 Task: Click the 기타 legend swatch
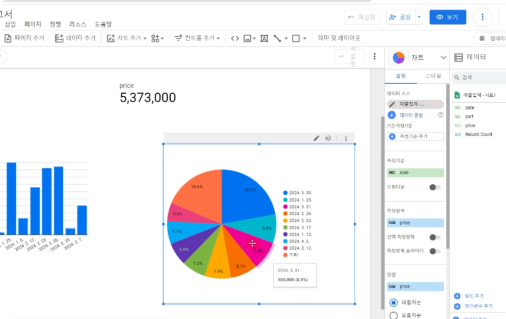click(x=285, y=255)
